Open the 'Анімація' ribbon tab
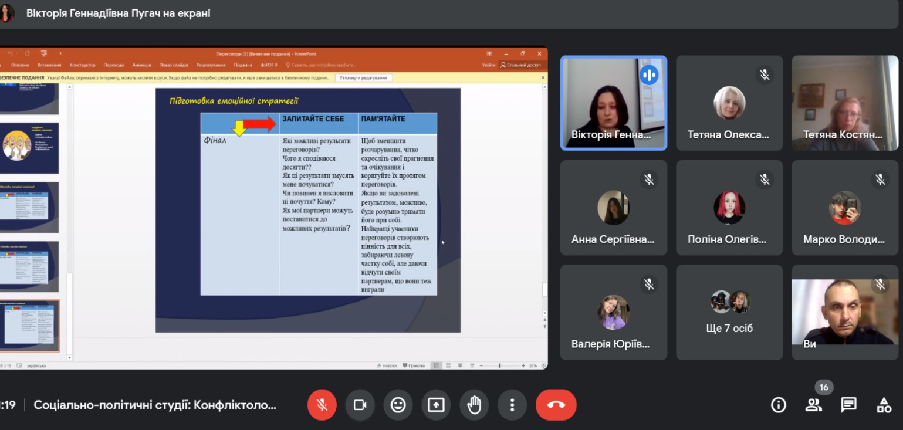 point(141,65)
